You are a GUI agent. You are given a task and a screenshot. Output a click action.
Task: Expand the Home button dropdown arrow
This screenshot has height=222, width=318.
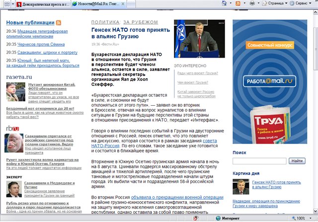231,3
